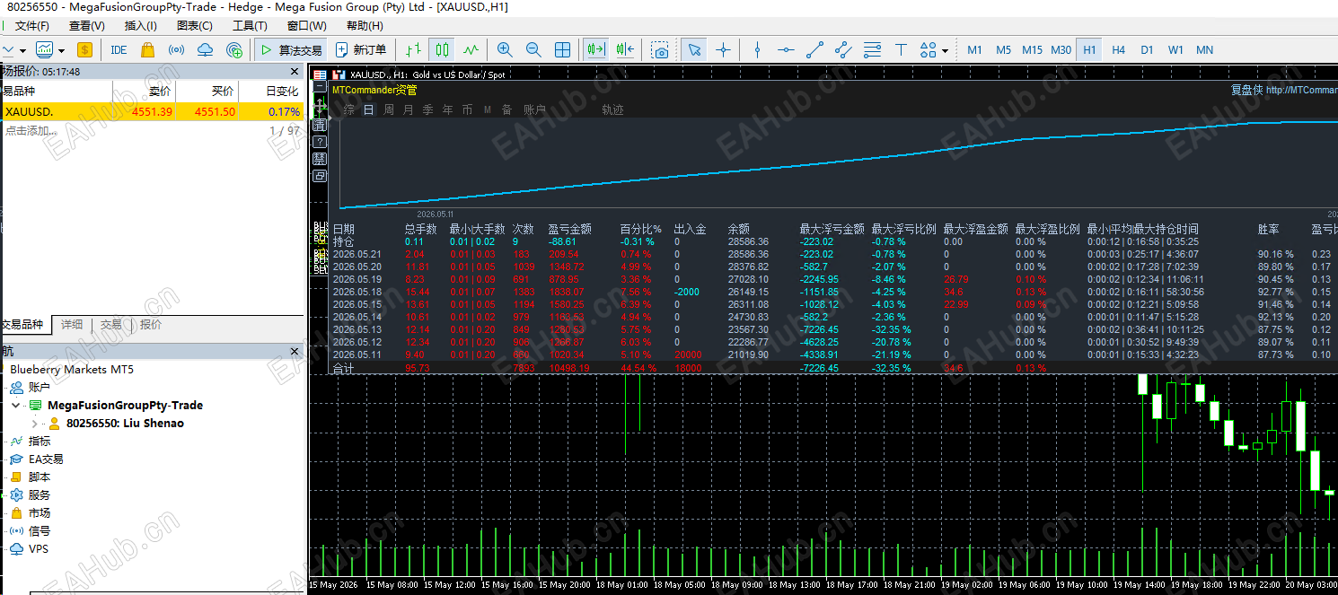The height and width of the screenshot is (595, 1338).
Task: Select 指标 in the Navigator tree
Action: pos(40,442)
